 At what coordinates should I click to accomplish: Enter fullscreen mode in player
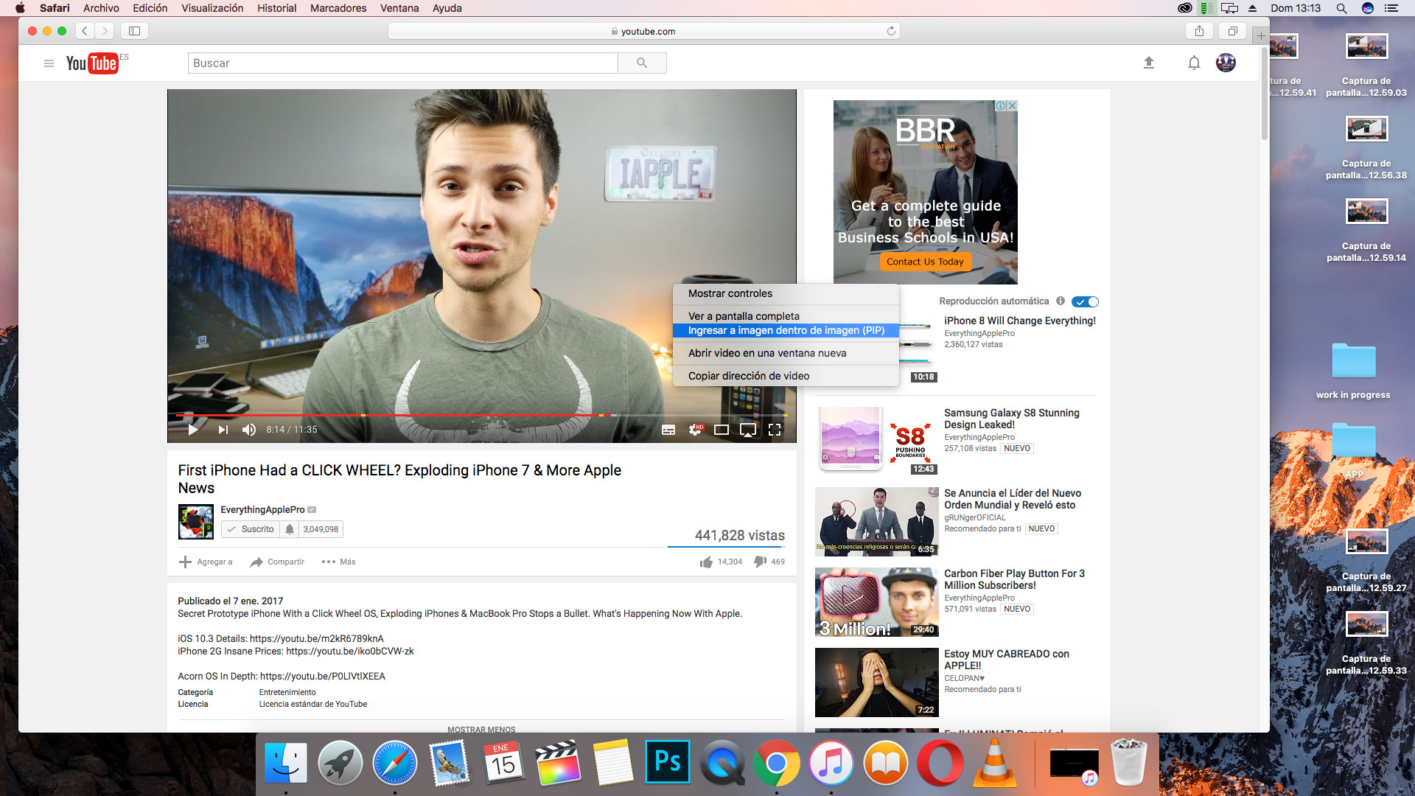775,430
